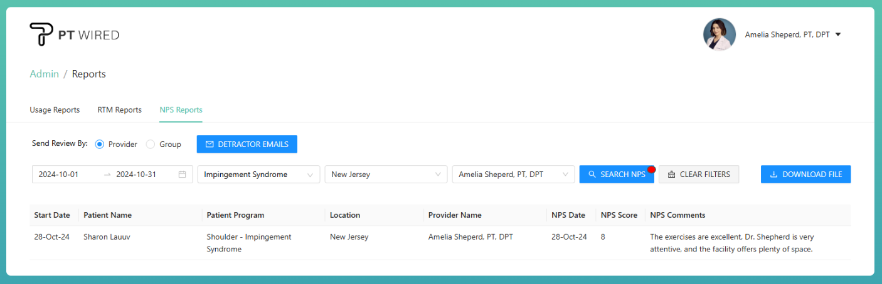Click the PT Wired logo icon
This screenshot has height=284, width=882.
[x=41, y=34]
